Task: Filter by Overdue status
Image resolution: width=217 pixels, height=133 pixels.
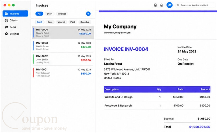Action: point(85,22)
